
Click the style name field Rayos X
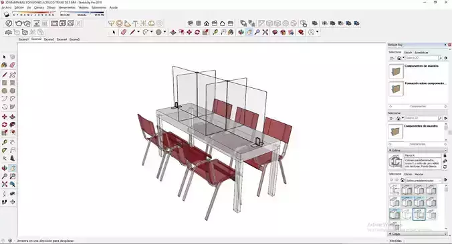pyautogui.click(x=423, y=155)
